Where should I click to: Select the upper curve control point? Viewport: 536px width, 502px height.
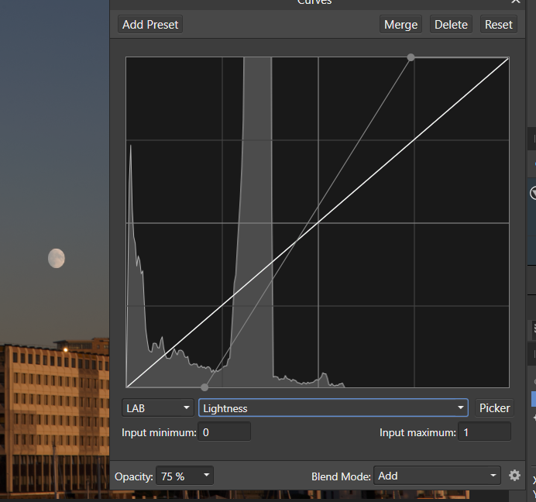[x=411, y=57]
